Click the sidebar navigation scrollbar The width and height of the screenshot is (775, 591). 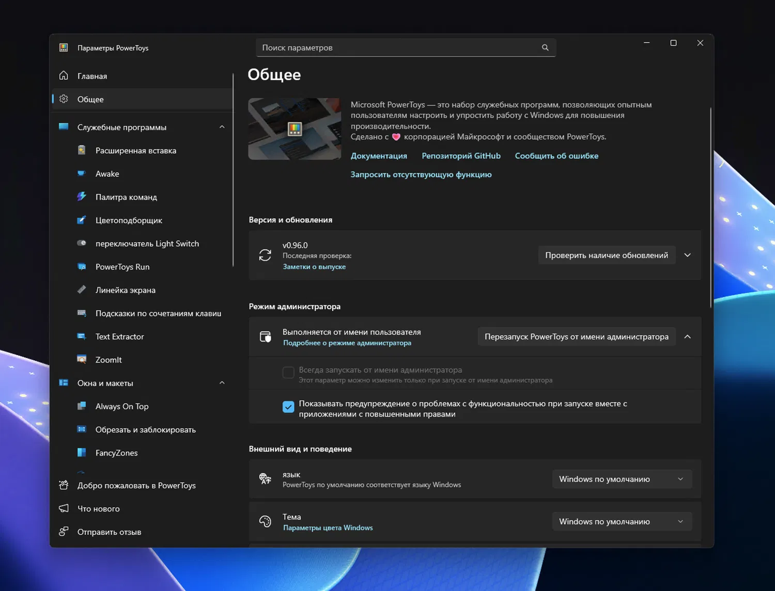coord(233,170)
